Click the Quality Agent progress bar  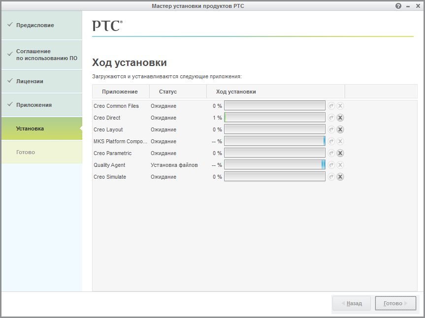click(x=275, y=165)
